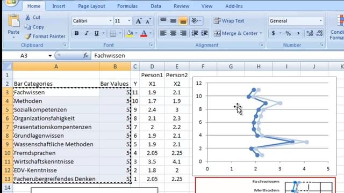Increase indent in cell
The width and height of the screenshot is (344, 193).
pyautogui.click(x=204, y=33)
